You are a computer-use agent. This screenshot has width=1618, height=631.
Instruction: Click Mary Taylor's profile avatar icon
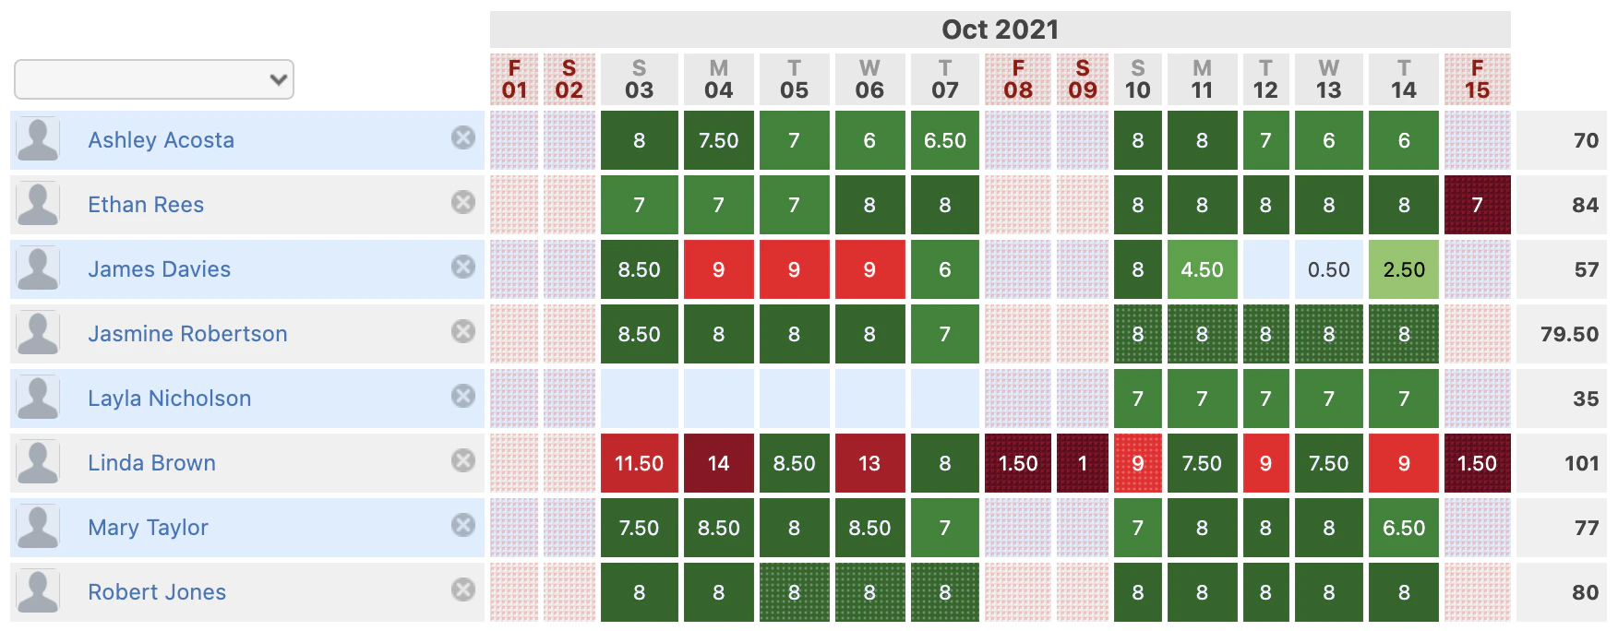coord(38,528)
